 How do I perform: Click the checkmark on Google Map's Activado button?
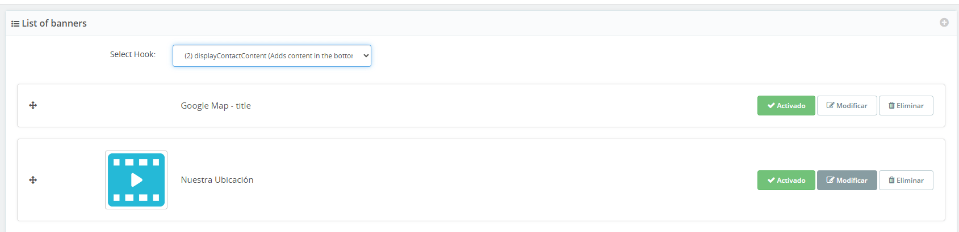pos(771,106)
